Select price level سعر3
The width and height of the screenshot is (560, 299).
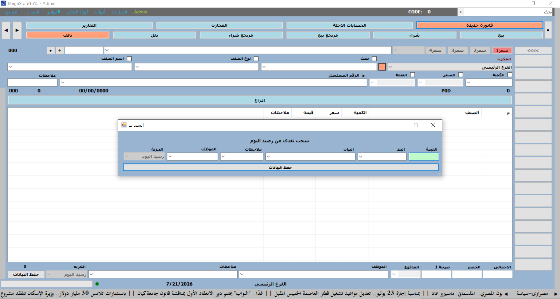point(457,50)
